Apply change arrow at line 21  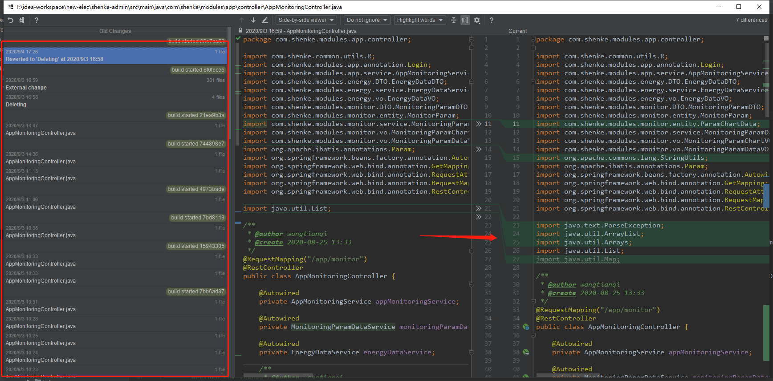click(x=479, y=208)
